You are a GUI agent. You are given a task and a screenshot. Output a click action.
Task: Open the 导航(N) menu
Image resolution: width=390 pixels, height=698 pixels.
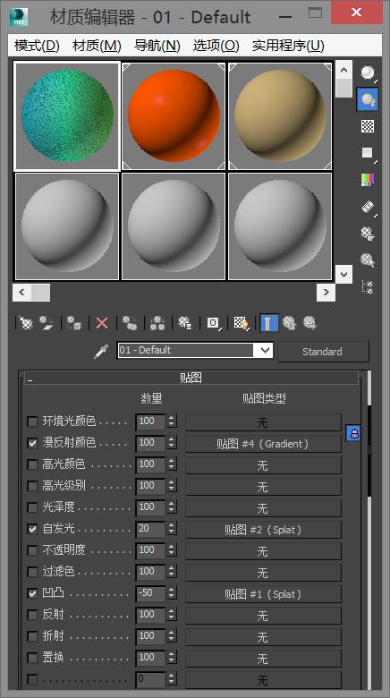(x=157, y=46)
